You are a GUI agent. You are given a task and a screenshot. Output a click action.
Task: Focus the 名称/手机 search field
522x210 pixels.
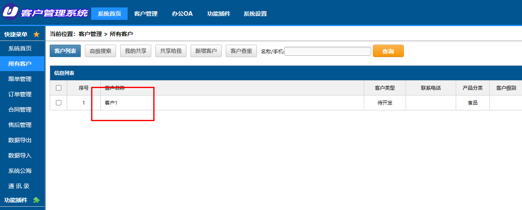[328, 51]
